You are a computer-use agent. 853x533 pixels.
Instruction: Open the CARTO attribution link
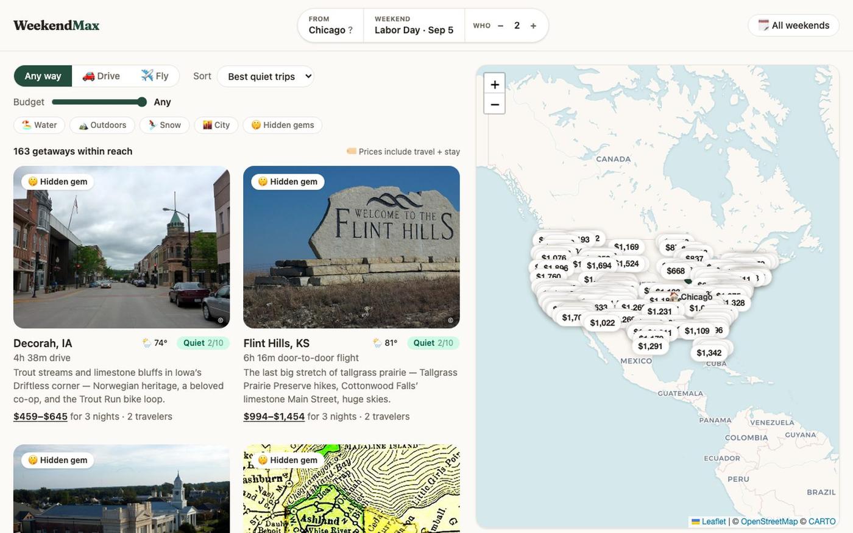pyautogui.click(x=822, y=521)
